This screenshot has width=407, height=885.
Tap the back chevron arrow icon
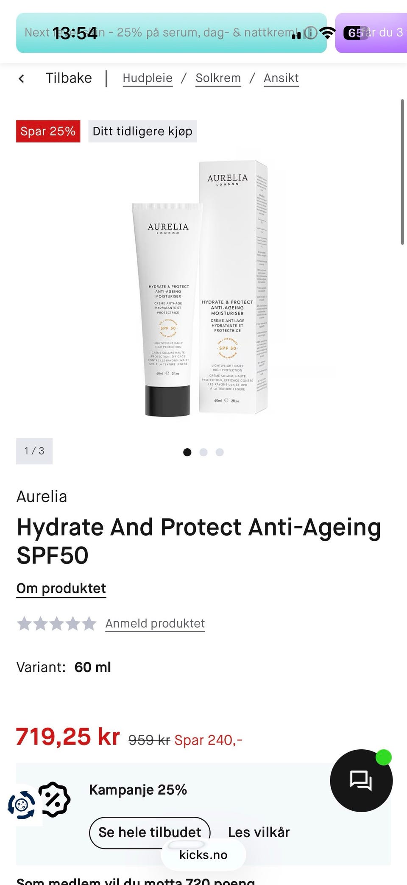pyautogui.click(x=22, y=78)
